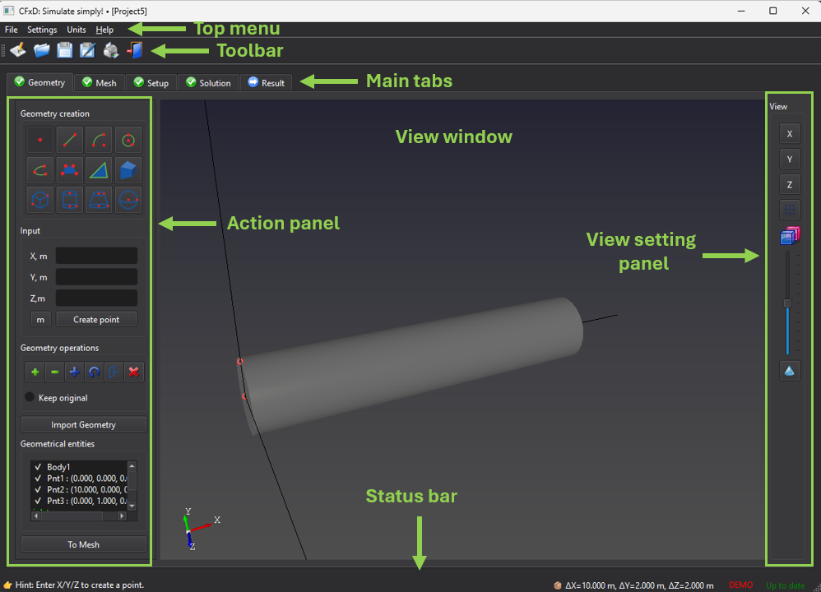Image resolution: width=821 pixels, height=592 pixels.
Task: Open the Settings menu
Action: pyautogui.click(x=42, y=30)
